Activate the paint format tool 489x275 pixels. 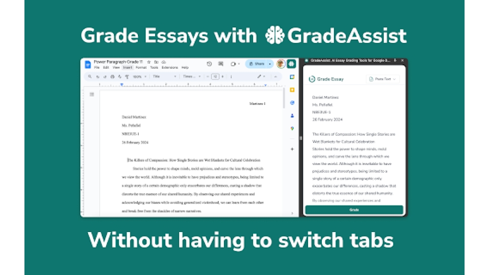(127, 77)
